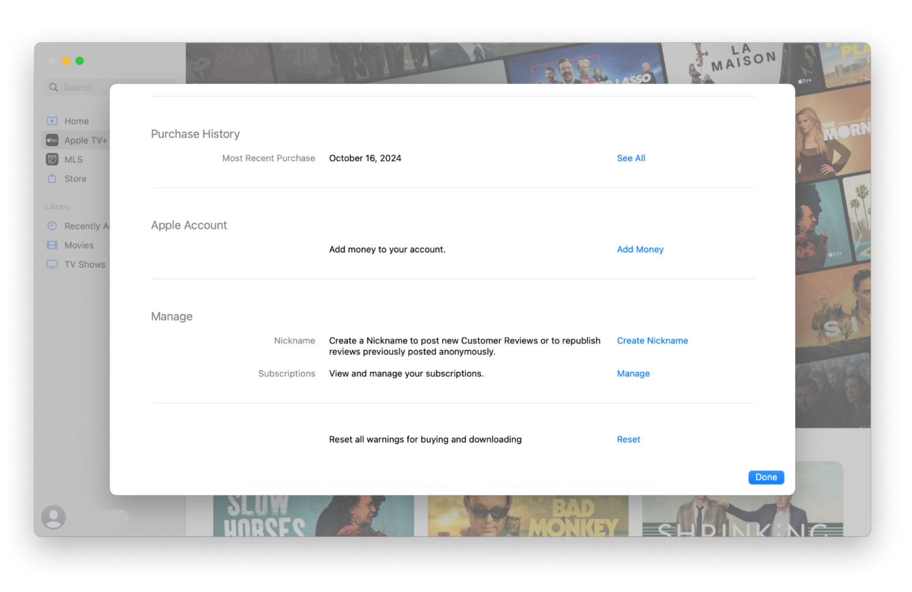Click the search magnifier icon
912x592 pixels.
54,88
